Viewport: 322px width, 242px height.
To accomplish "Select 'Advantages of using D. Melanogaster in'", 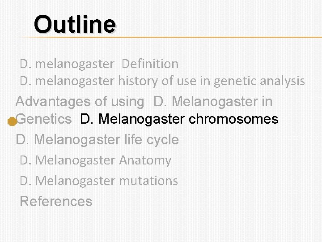I will tap(144, 102).
